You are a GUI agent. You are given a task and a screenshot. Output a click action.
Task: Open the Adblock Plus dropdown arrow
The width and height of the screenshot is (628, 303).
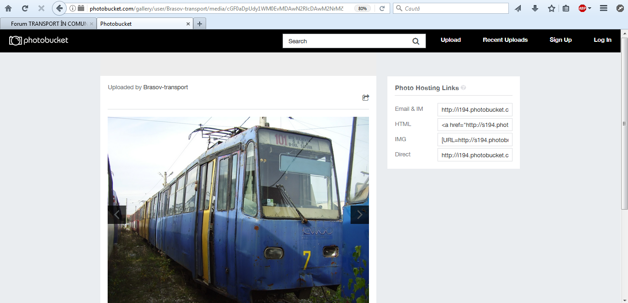click(590, 8)
